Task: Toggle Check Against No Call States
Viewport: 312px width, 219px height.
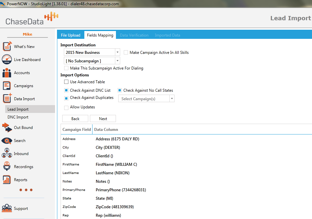Action: pos(120,90)
